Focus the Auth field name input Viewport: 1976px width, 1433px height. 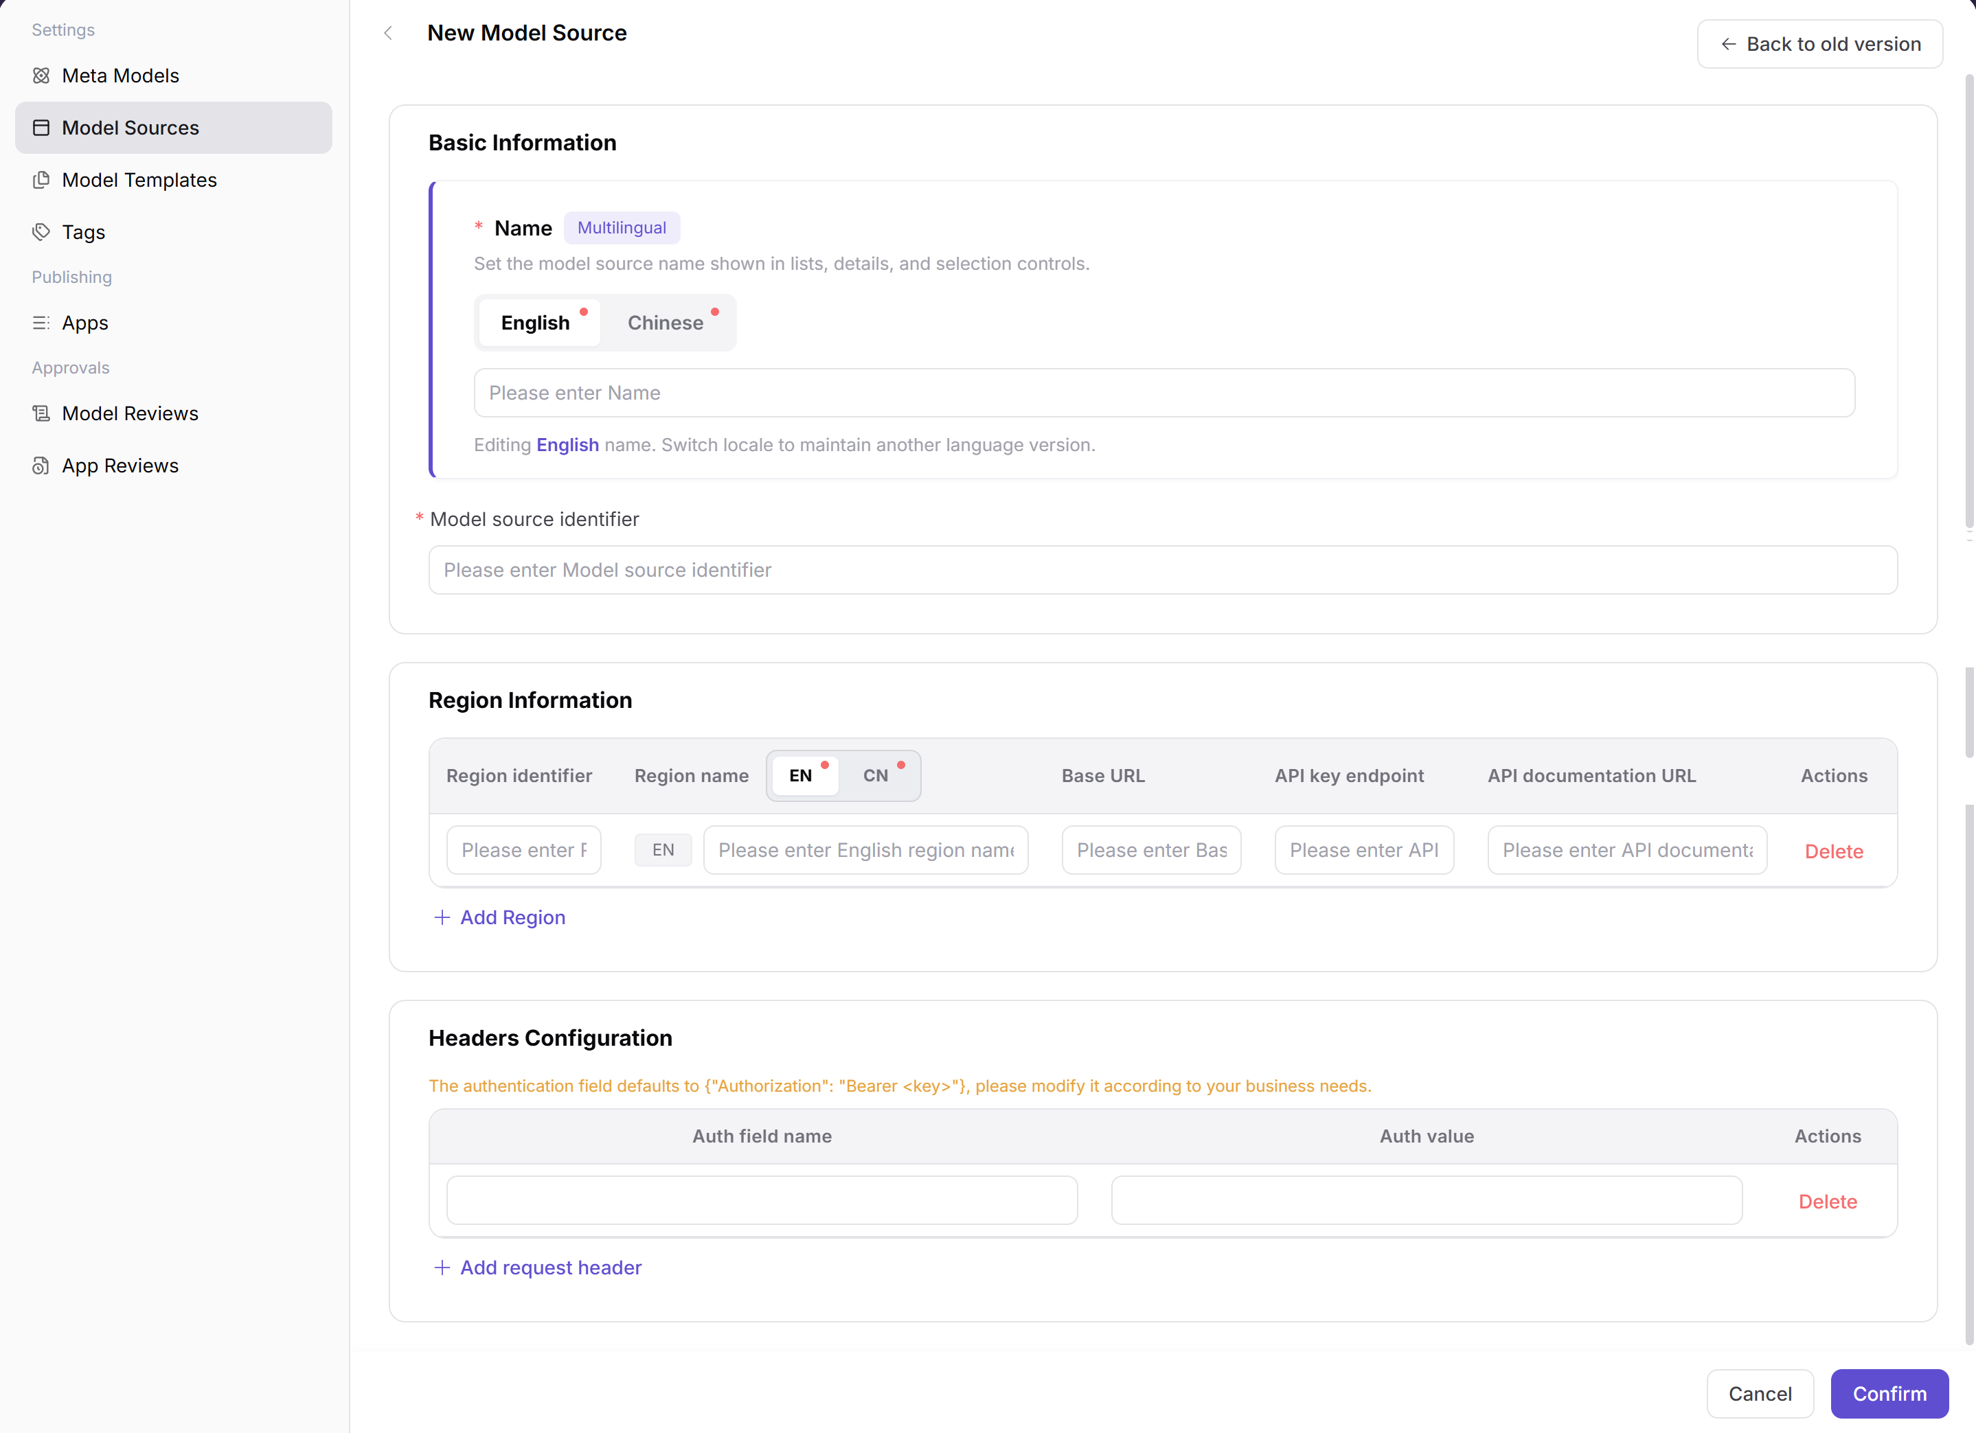pyautogui.click(x=762, y=1200)
